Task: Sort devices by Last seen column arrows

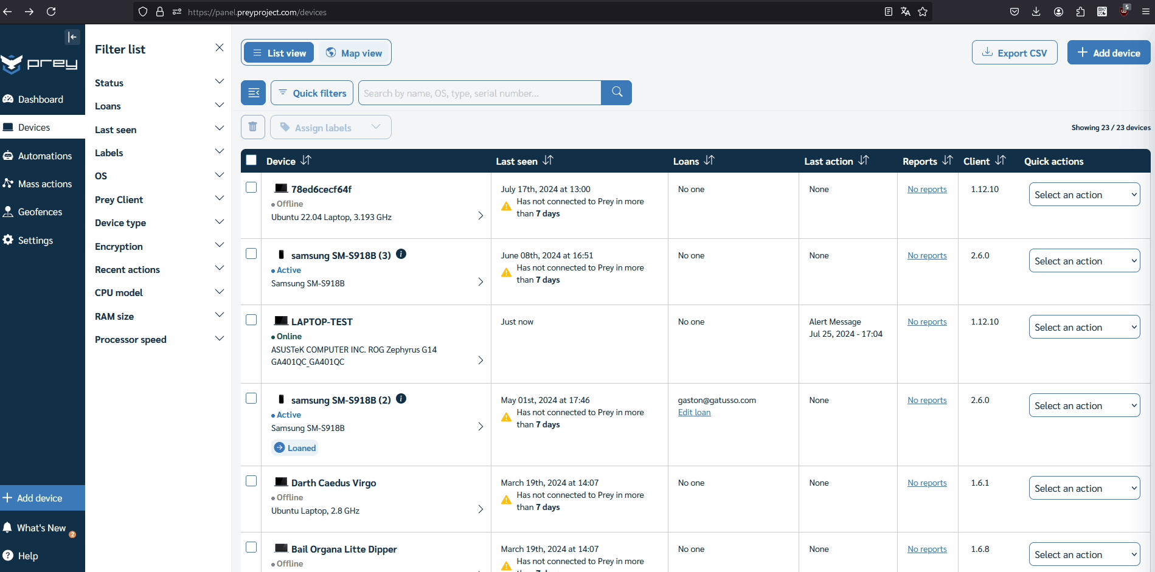Action: coord(548,160)
